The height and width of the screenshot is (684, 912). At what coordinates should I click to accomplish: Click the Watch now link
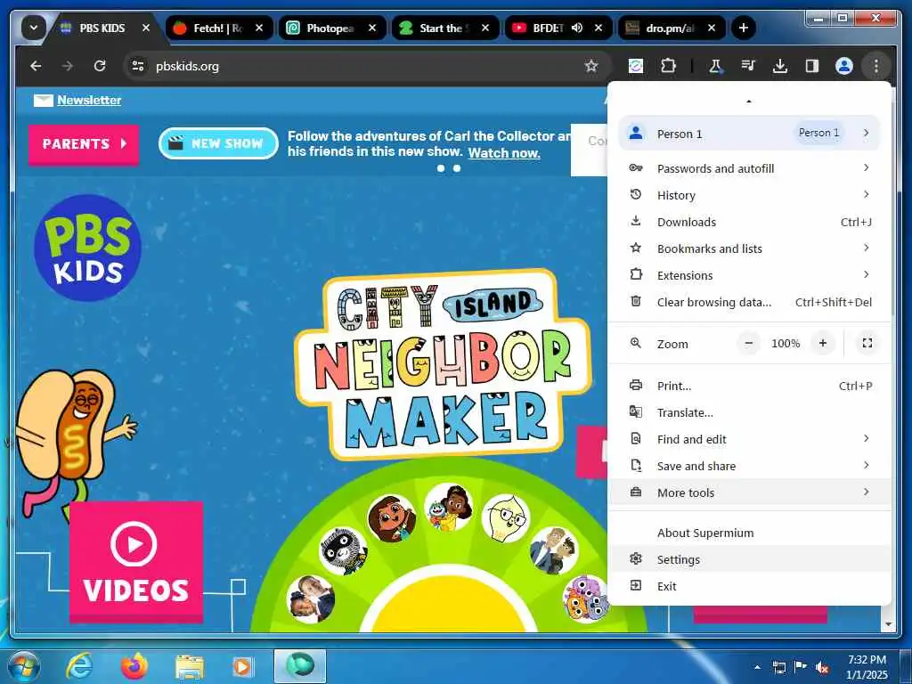click(504, 153)
